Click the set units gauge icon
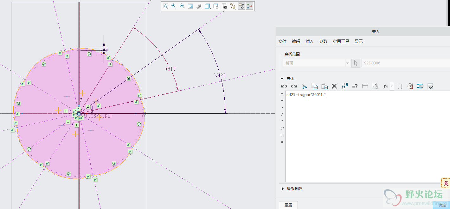Screen dimensions: 450x209 375,86
